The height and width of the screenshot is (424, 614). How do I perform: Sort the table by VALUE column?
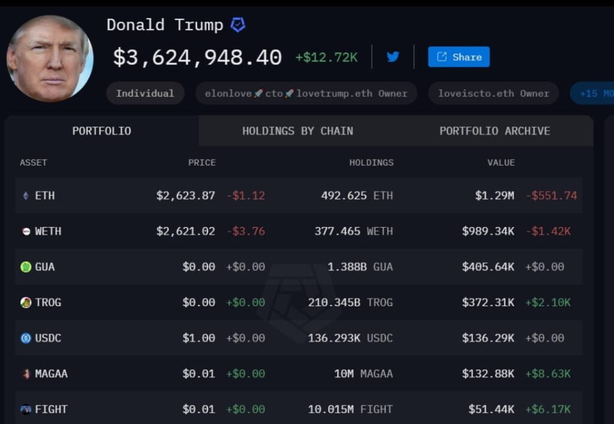[x=501, y=162]
